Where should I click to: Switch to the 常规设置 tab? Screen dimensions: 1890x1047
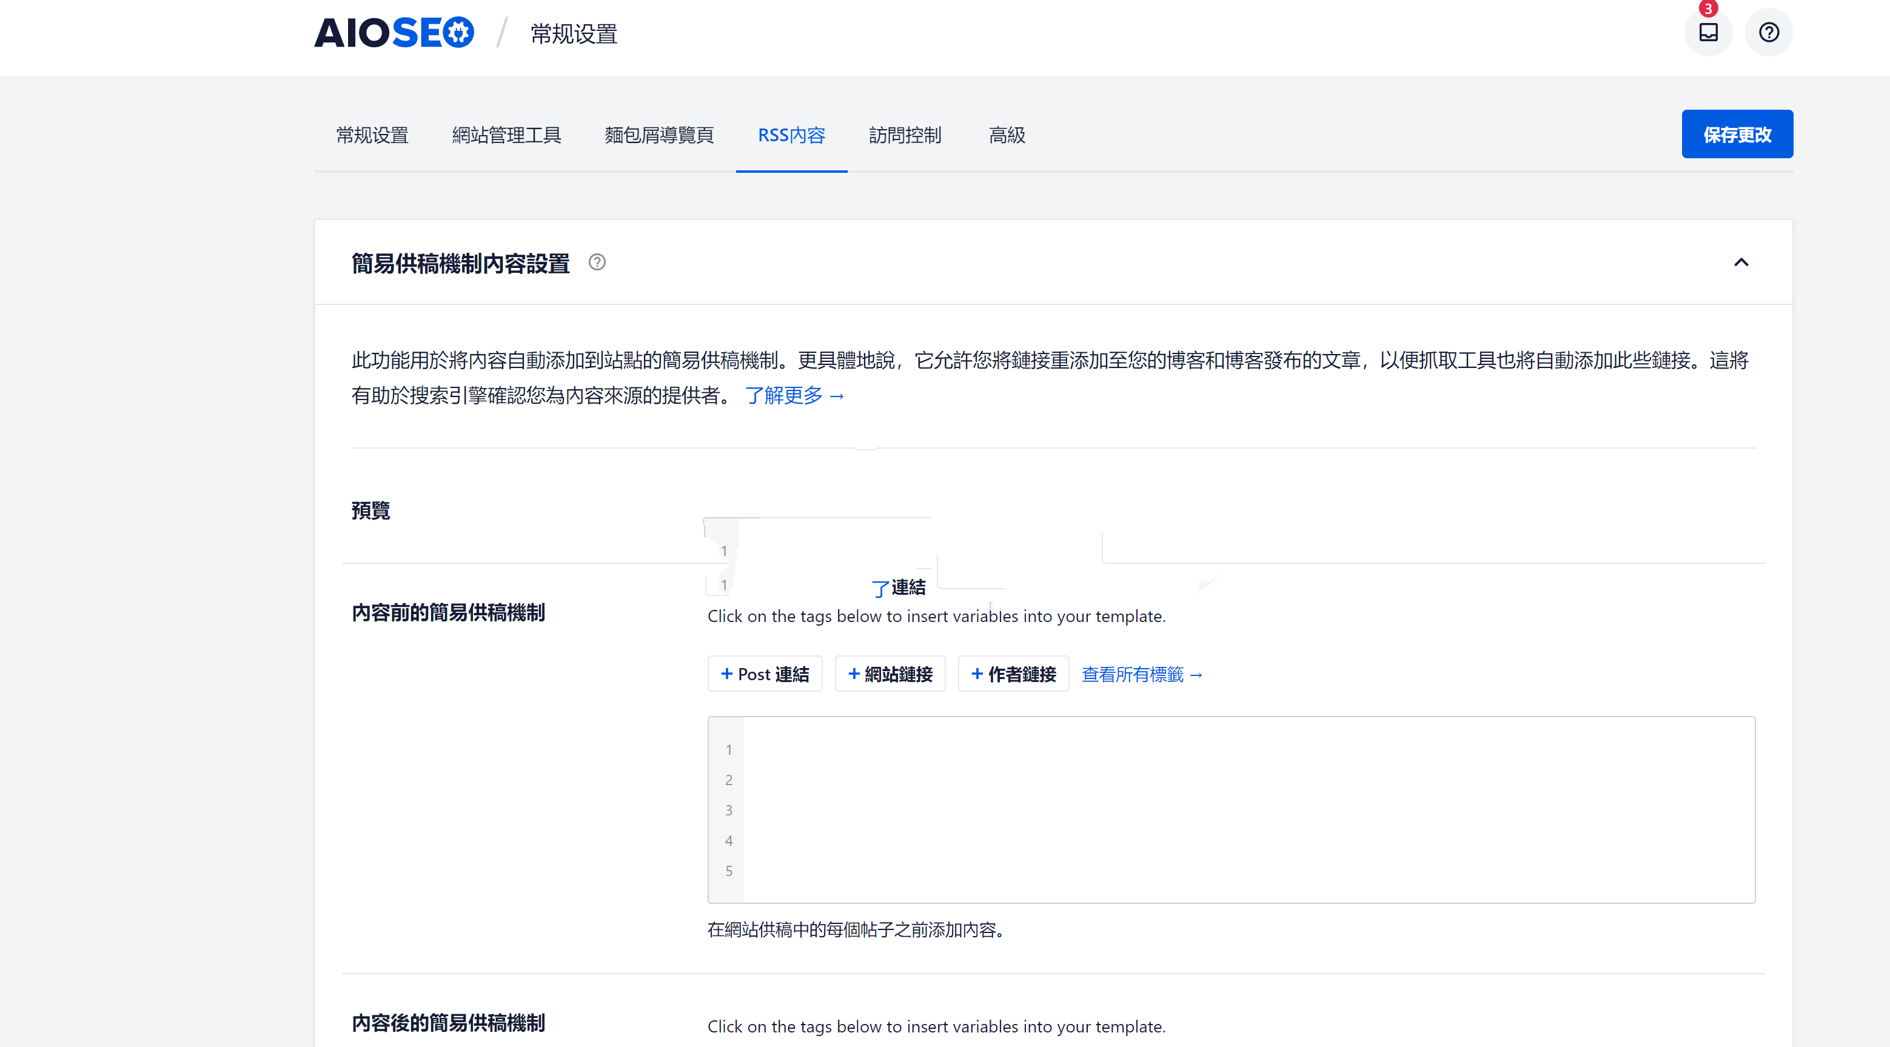click(x=372, y=135)
